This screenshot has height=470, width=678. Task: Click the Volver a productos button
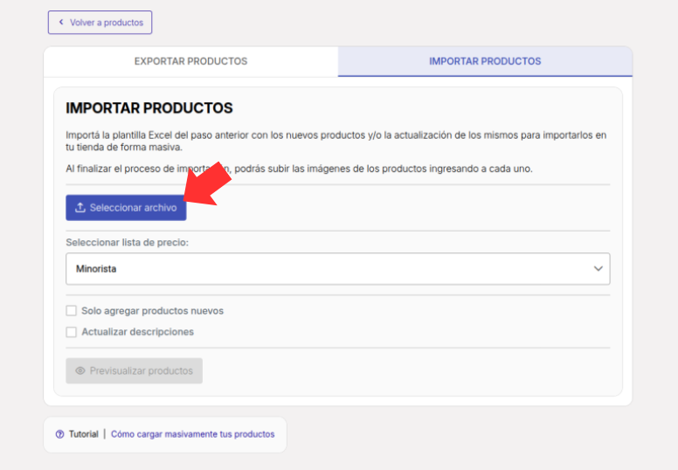pos(100,23)
